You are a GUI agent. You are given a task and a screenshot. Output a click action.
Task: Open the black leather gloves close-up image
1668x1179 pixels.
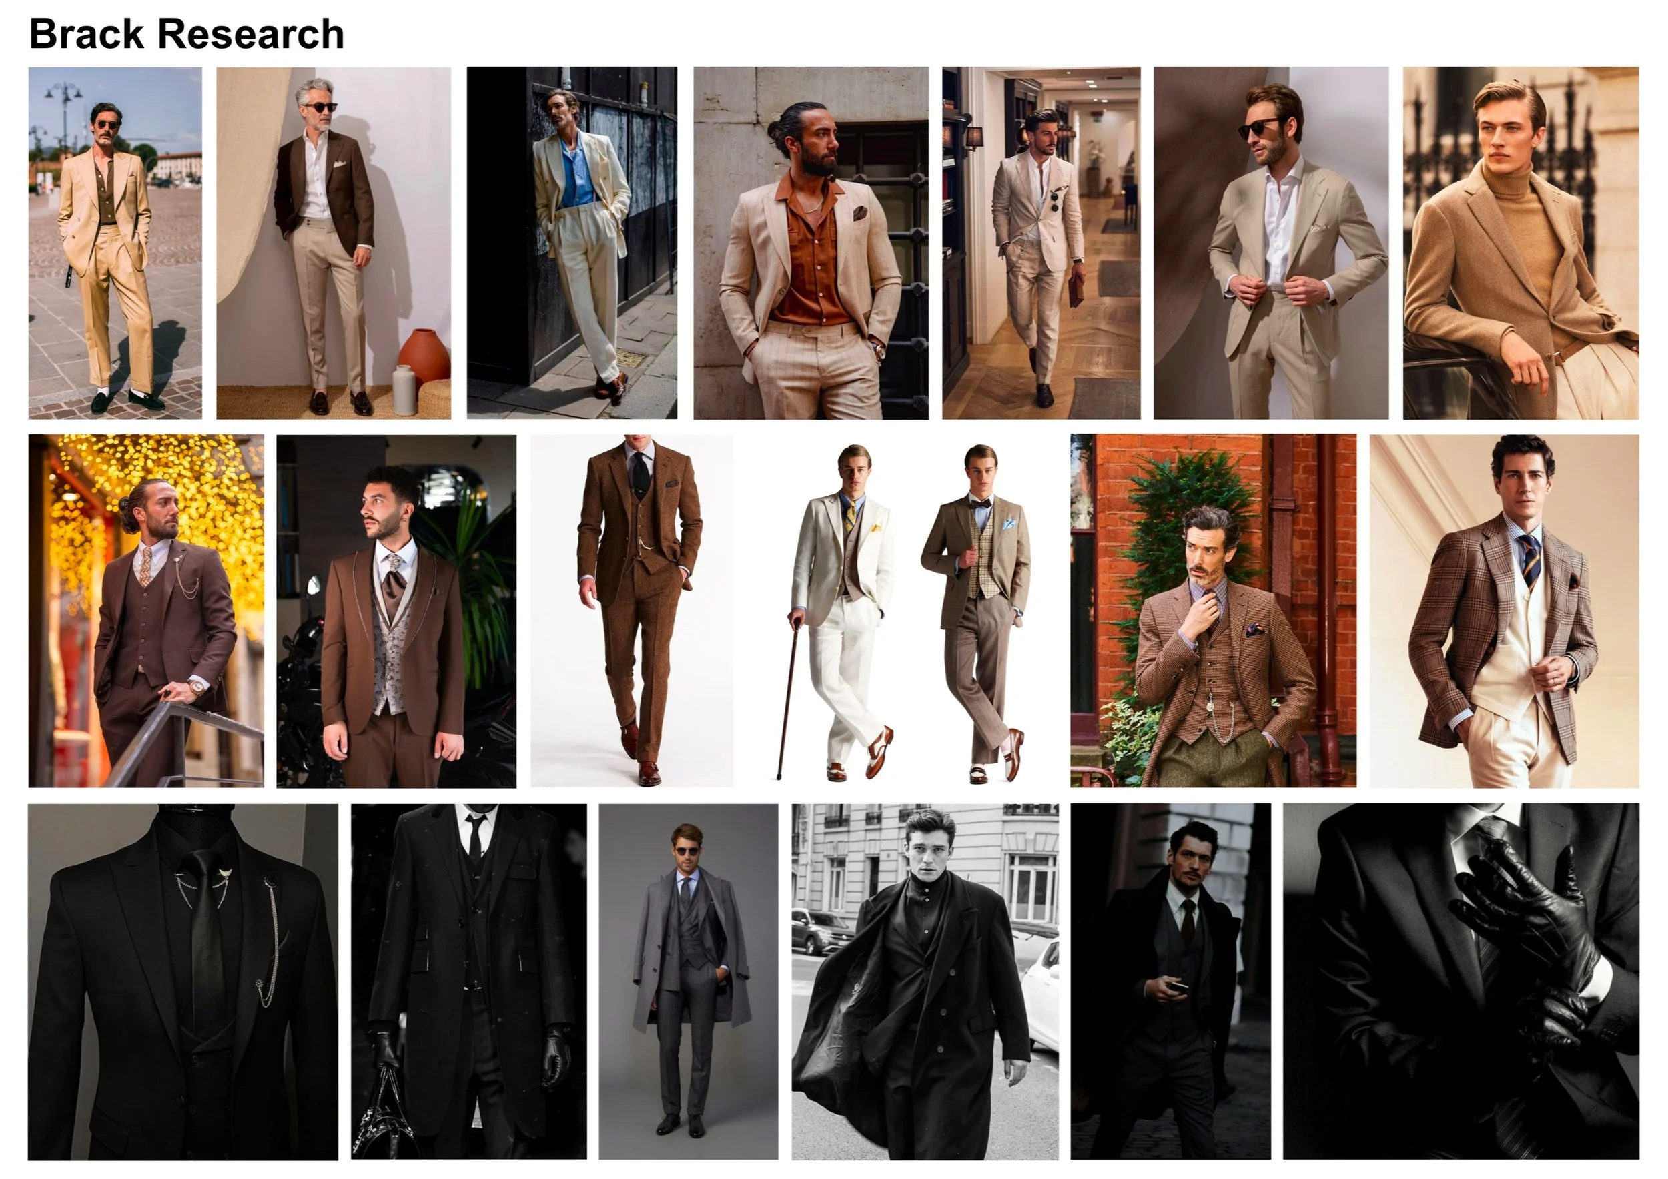click(1461, 981)
